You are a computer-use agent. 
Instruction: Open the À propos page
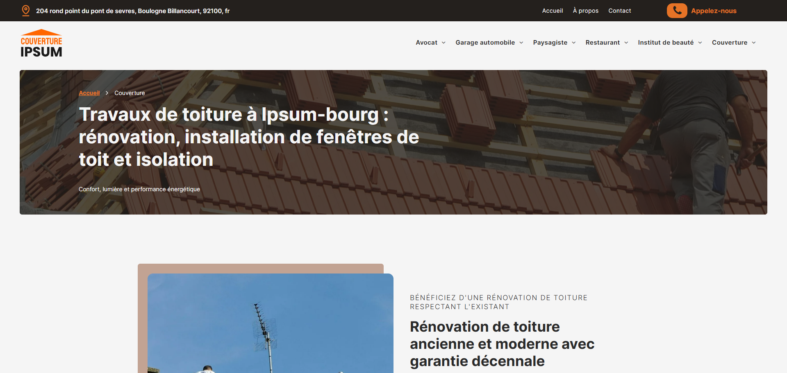[585, 11]
